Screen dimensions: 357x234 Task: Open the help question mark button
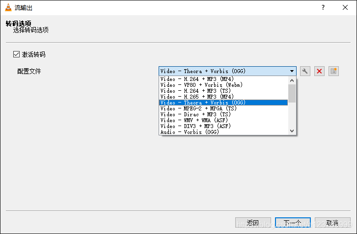(323, 7)
